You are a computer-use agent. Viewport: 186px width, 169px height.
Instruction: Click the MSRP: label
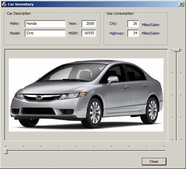(x=73, y=33)
